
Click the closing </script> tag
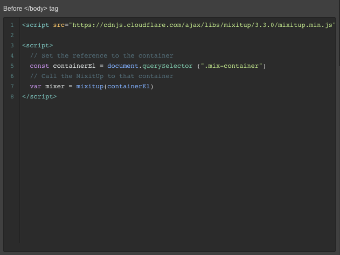[x=39, y=96]
